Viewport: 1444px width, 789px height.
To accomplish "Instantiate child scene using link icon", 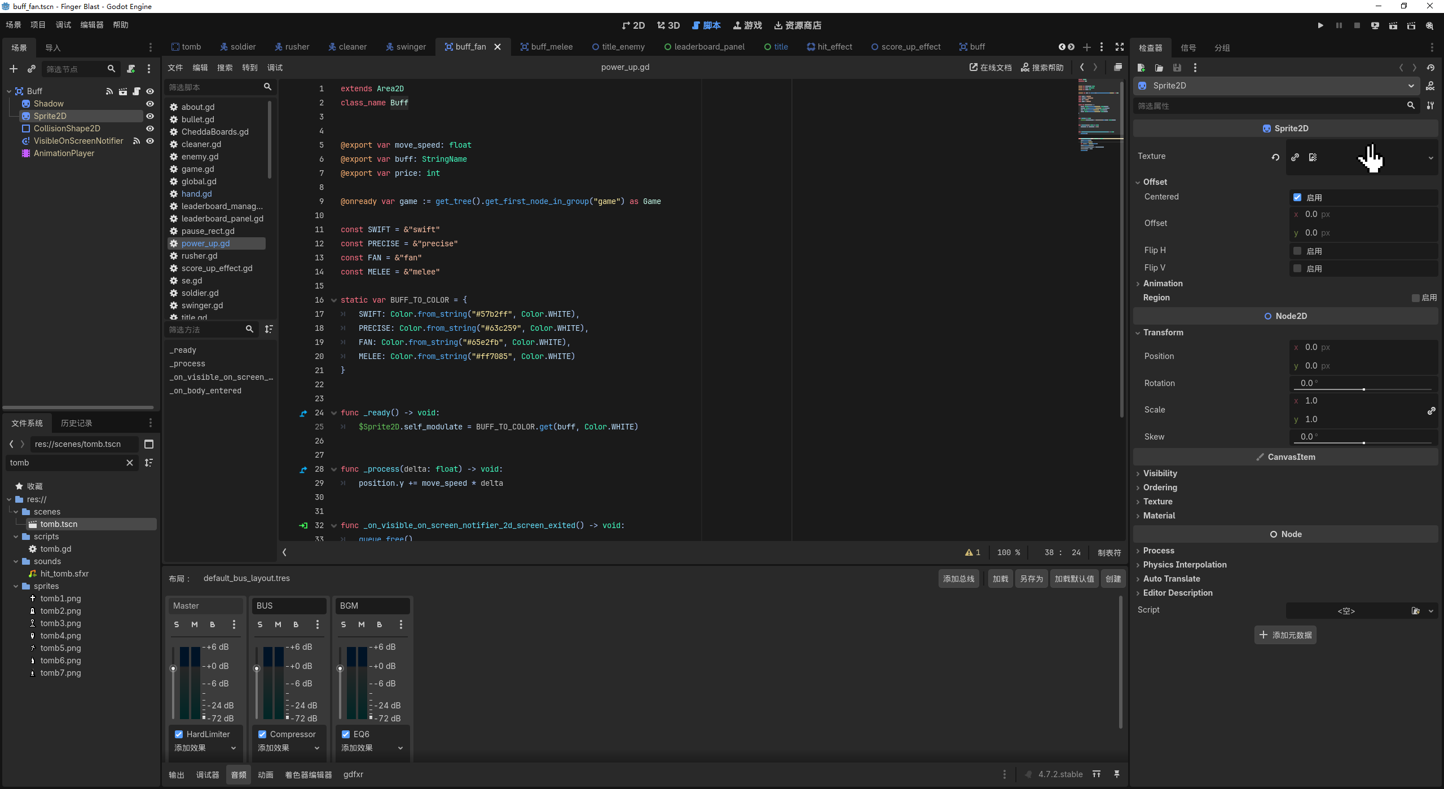I will (x=32, y=69).
